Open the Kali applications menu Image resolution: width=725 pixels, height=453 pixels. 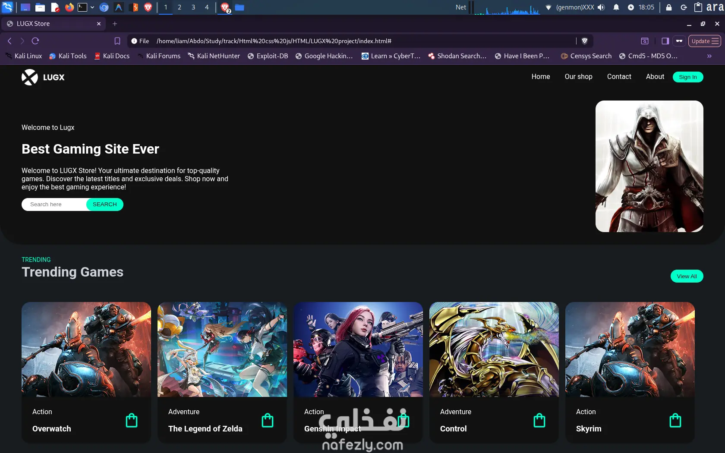click(8, 7)
